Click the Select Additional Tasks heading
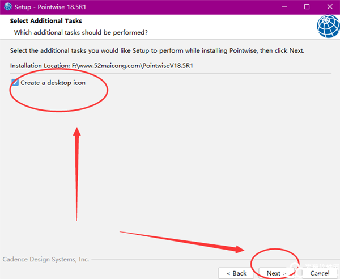340x279 pixels. (x=46, y=21)
